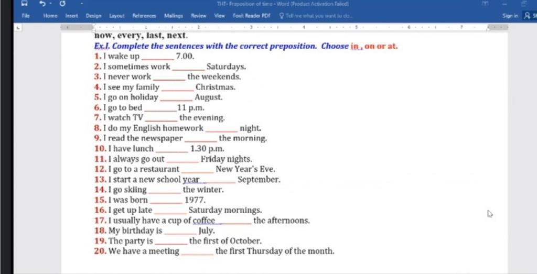Switch to the References tab
The height and width of the screenshot is (274, 537).
(144, 16)
